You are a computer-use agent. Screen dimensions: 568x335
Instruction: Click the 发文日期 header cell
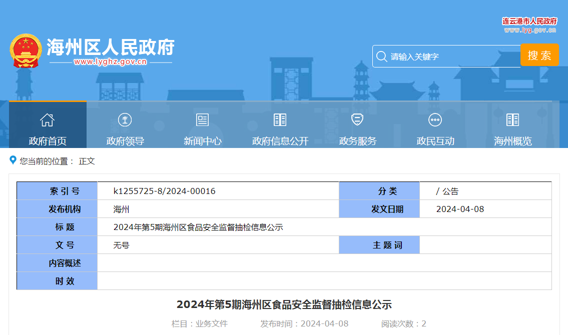pyautogui.click(x=379, y=209)
